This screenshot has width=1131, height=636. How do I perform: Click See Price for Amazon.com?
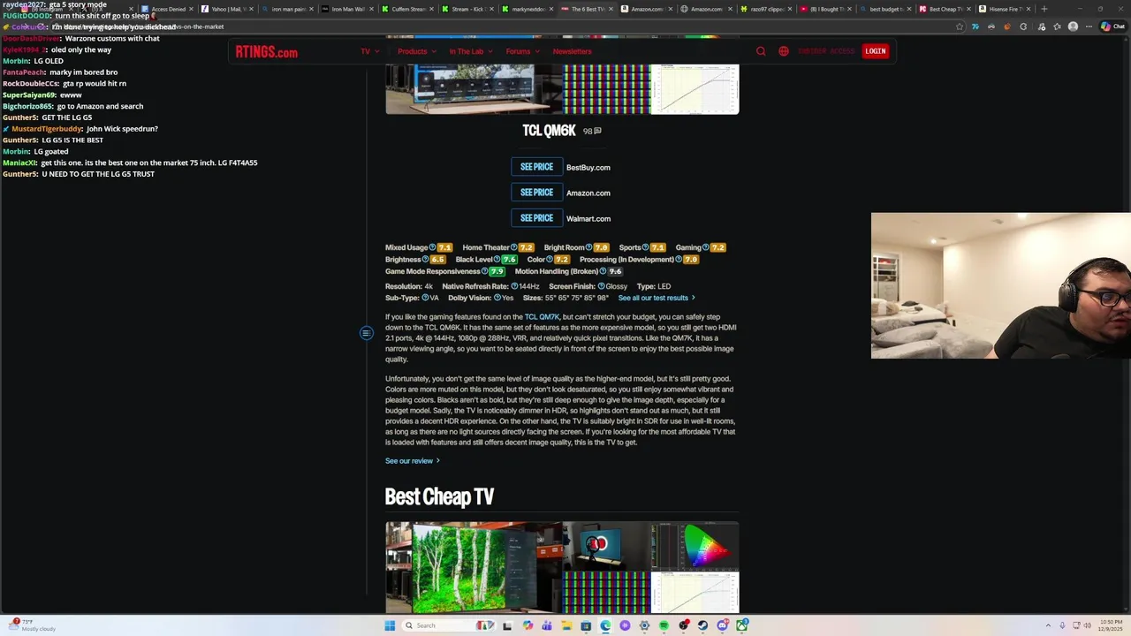[x=536, y=193]
